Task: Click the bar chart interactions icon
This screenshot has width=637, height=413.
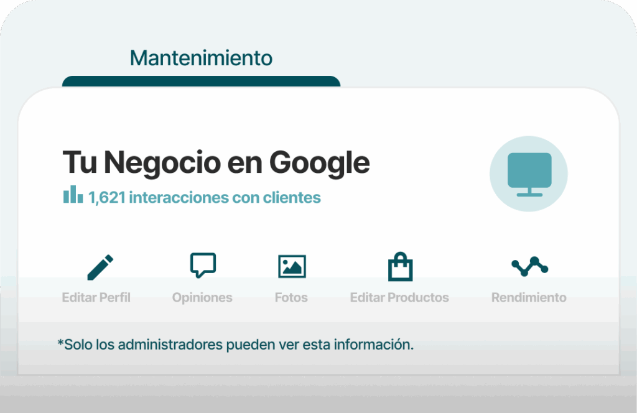Action: click(73, 195)
